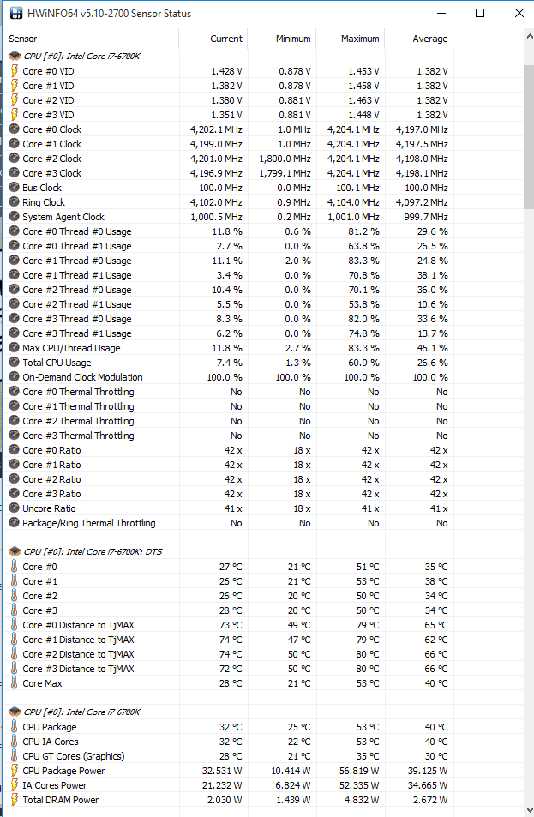Click the HWiNFO64 app icon in title bar
Viewport: 534px width, 817px height.
pos(12,13)
